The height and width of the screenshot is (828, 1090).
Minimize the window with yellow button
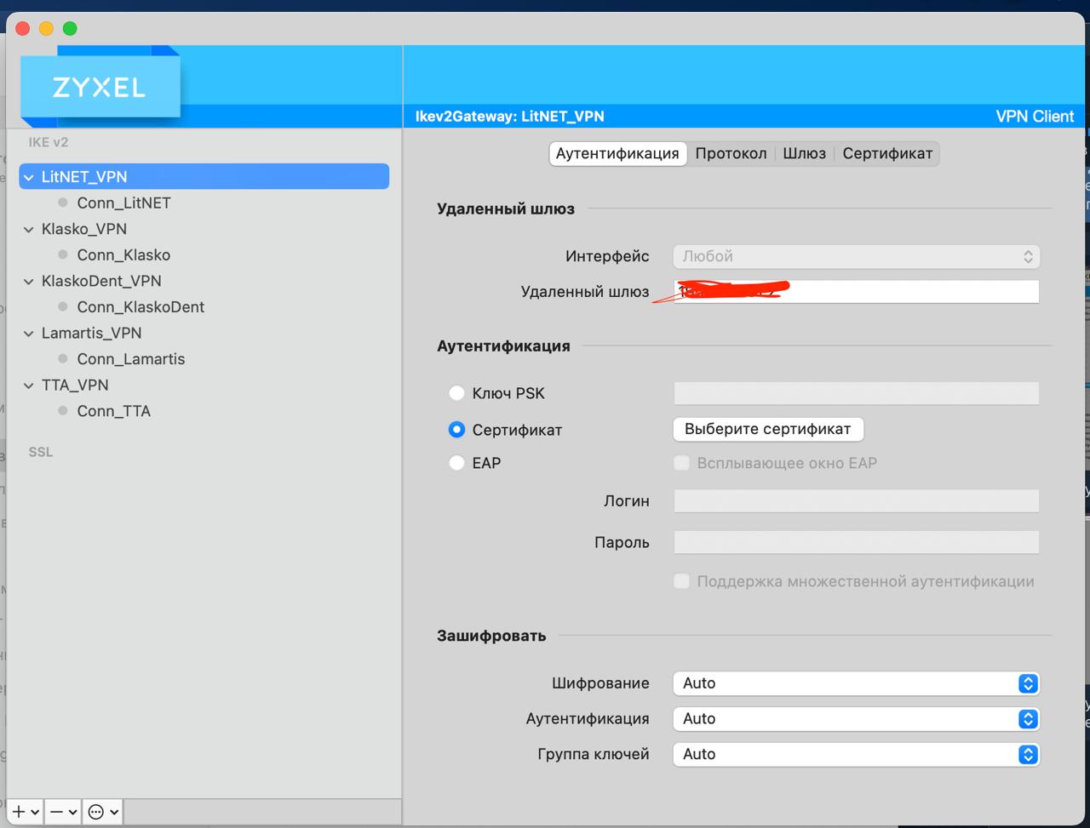pyautogui.click(x=46, y=29)
